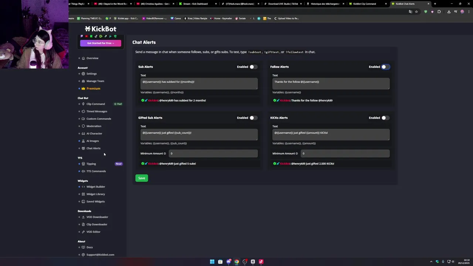The image size is (473, 266).
Task: Click the KICKs Minimum Amount field
Action: (345, 153)
